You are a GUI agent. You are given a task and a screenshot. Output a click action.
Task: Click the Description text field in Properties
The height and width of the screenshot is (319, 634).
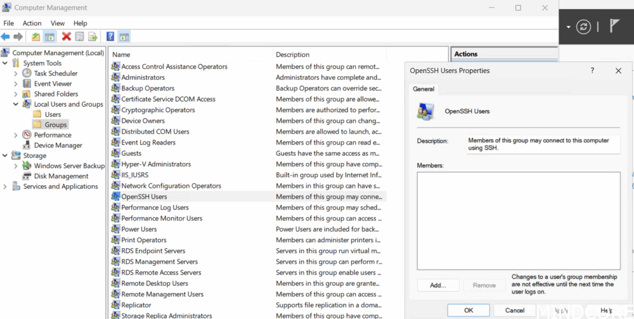point(542,144)
